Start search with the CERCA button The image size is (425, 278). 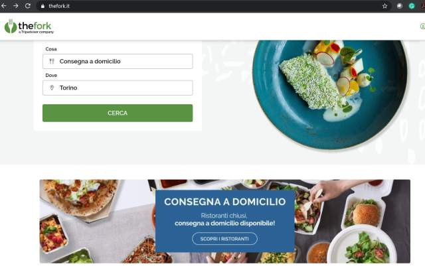click(x=118, y=113)
